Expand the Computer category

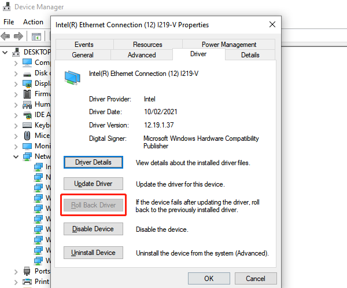16,63
